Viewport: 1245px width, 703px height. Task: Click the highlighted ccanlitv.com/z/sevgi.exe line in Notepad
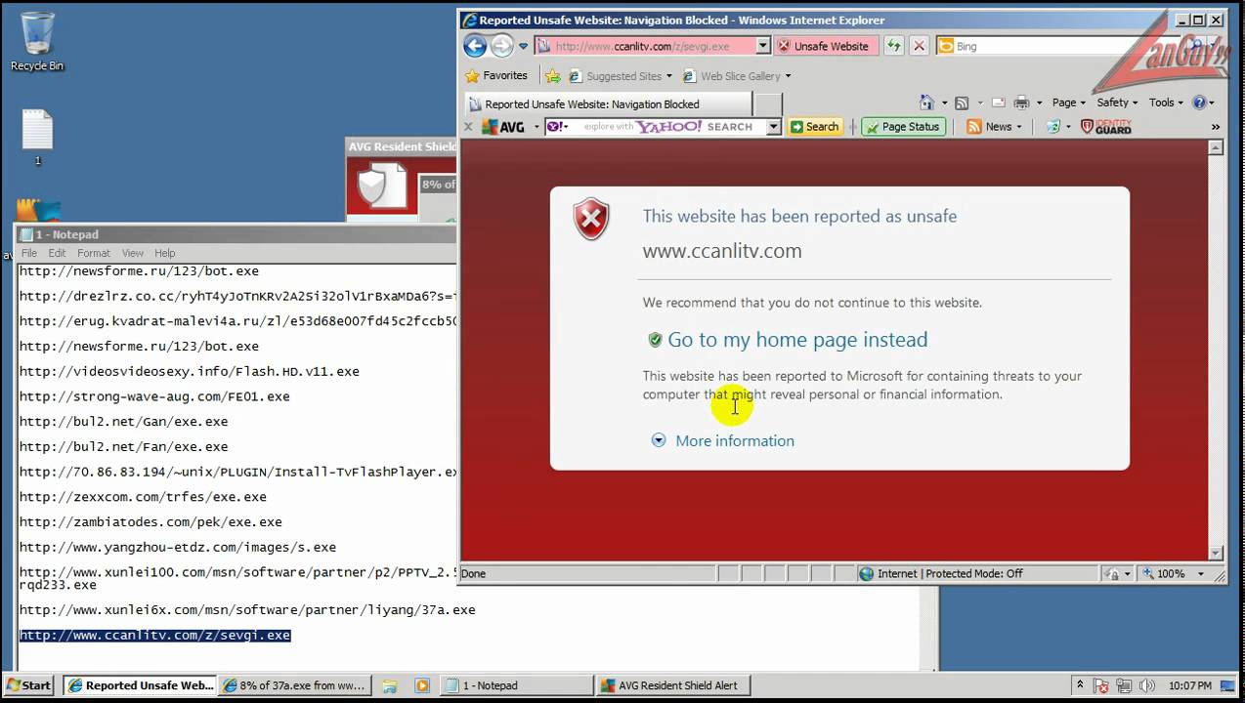point(154,635)
